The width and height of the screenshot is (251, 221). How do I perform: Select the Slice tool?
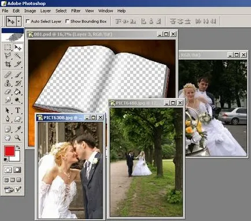[18, 64]
